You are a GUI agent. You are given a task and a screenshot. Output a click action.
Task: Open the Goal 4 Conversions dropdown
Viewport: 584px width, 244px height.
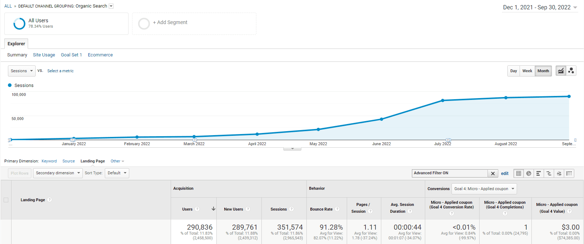coord(484,189)
